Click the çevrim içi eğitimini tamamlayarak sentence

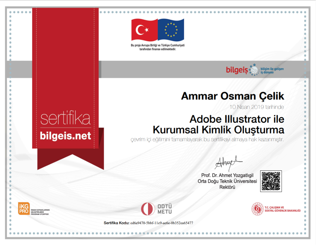207,139
